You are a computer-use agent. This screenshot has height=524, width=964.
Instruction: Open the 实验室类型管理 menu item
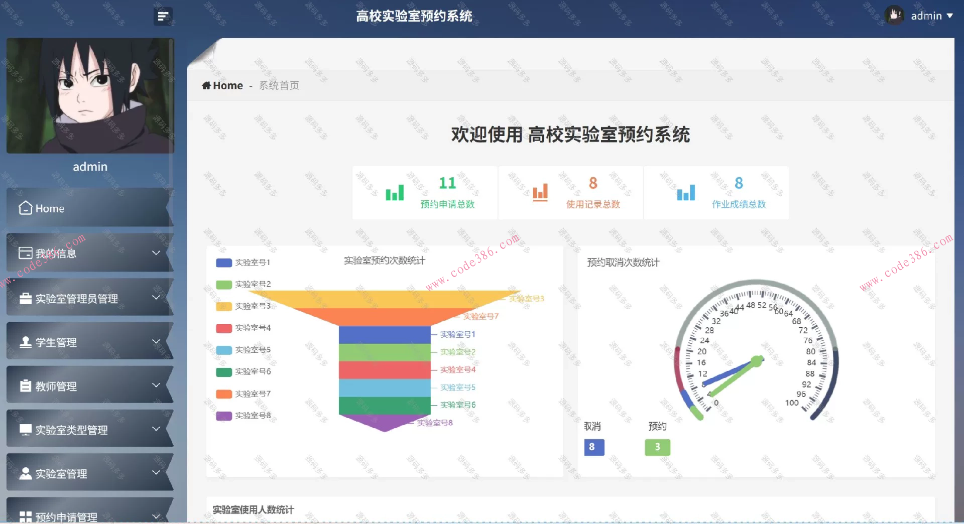[x=90, y=429]
